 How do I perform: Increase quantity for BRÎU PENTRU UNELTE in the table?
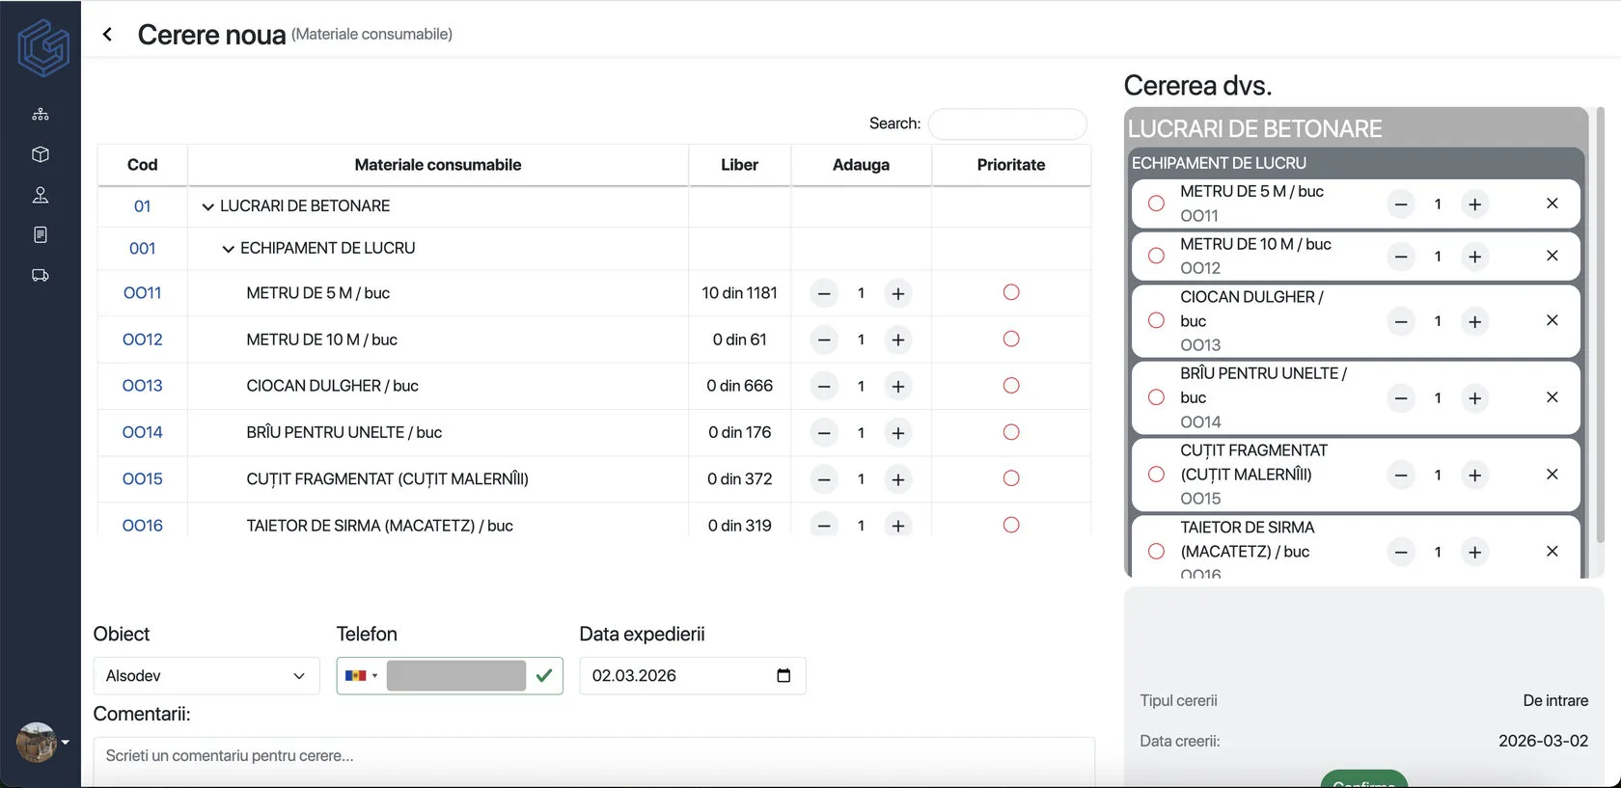tap(898, 433)
